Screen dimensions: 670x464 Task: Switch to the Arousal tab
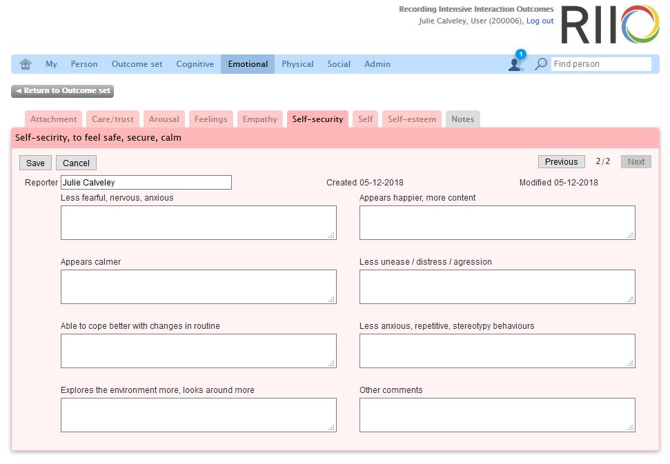pos(164,119)
